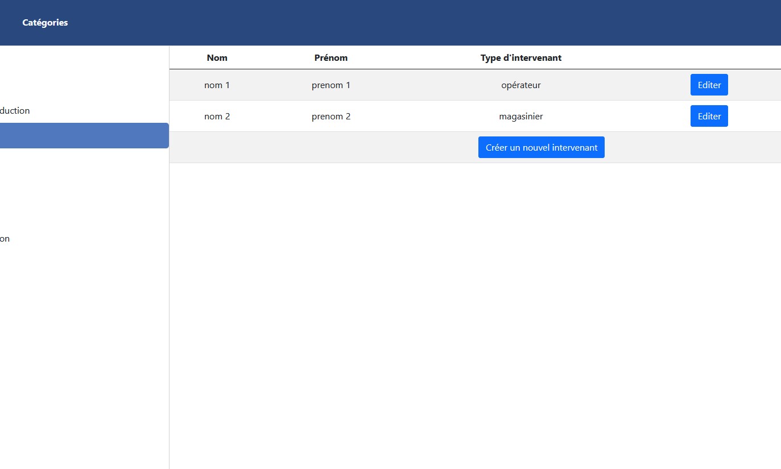This screenshot has width=781, height=469.
Task: Click Editer for nom 2
Action: pyautogui.click(x=709, y=116)
